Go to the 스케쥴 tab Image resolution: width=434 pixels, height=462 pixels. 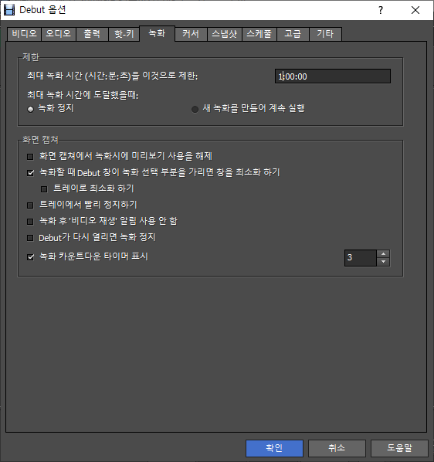(x=259, y=34)
